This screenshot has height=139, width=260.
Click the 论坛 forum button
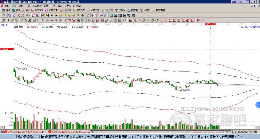point(240,2)
